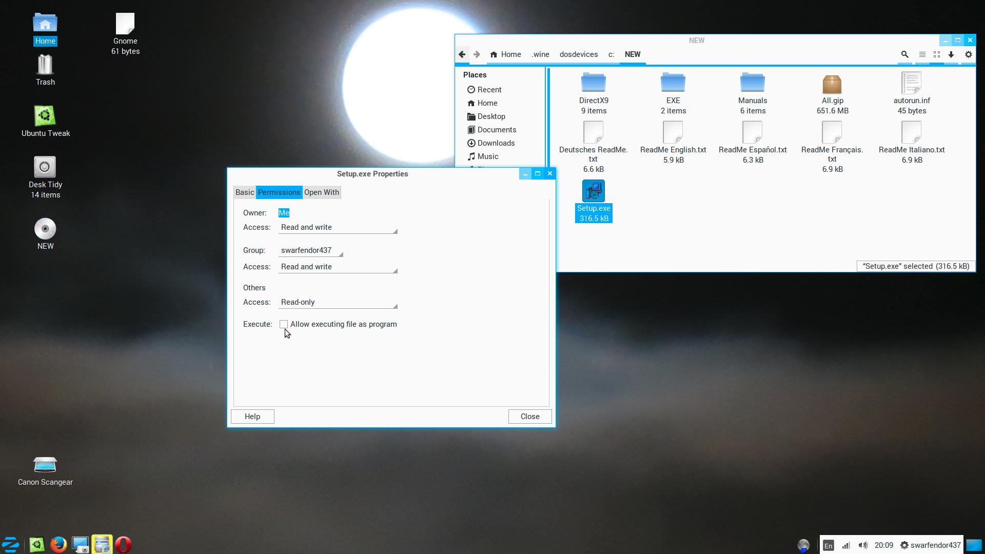Click the Help button
This screenshot has width=985, height=554.
pos(252,417)
